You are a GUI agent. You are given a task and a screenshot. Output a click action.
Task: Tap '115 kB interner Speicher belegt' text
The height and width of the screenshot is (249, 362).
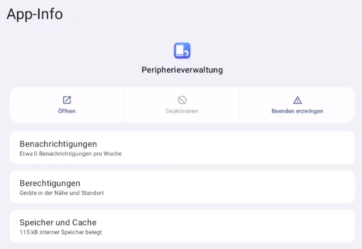click(x=61, y=232)
